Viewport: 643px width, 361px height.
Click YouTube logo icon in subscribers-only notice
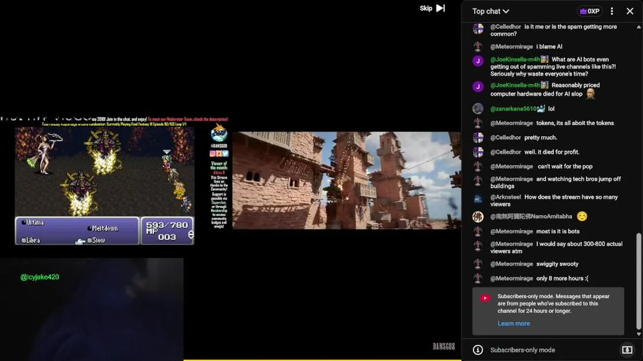[x=485, y=298]
